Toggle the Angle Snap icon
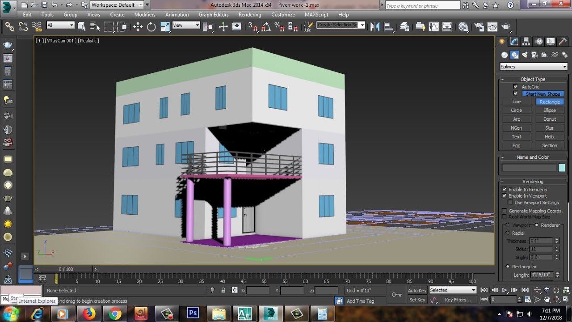Viewport: 572px width, 322px height. (x=266, y=27)
